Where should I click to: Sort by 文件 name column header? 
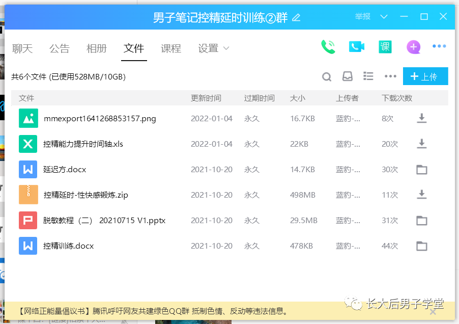pyautogui.click(x=26, y=98)
